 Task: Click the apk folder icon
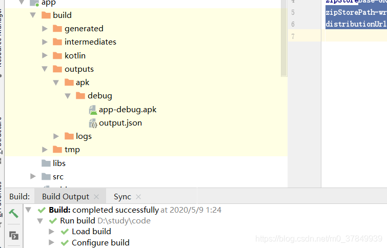pyautogui.click(x=69, y=82)
